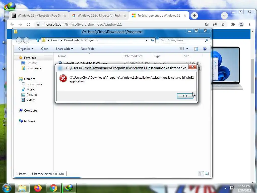This screenshot has height=193, width=257.
Task: Click the translate page icon
Action: tap(207, 24)
